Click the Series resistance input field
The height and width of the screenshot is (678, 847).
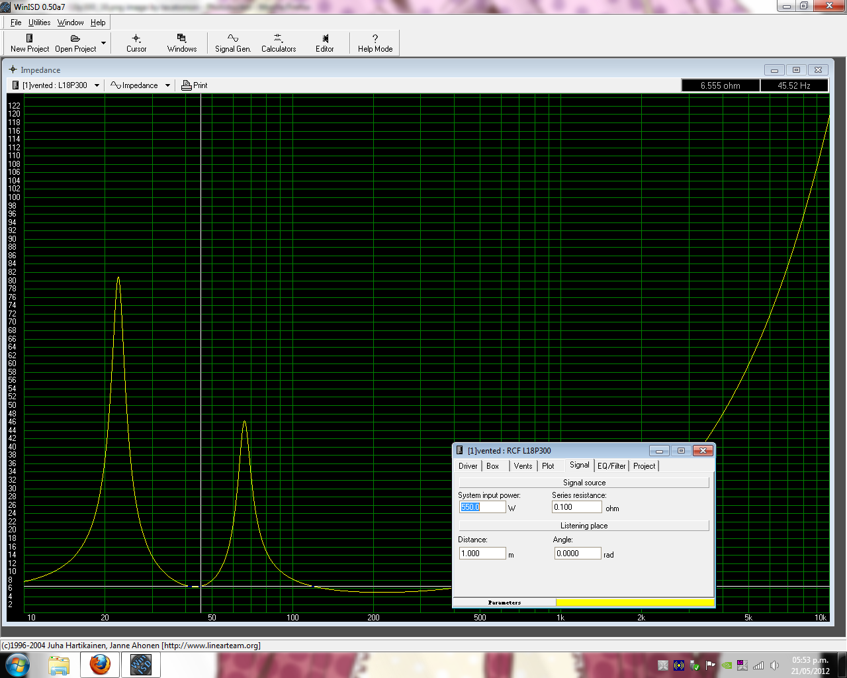(x=576, y=507)
